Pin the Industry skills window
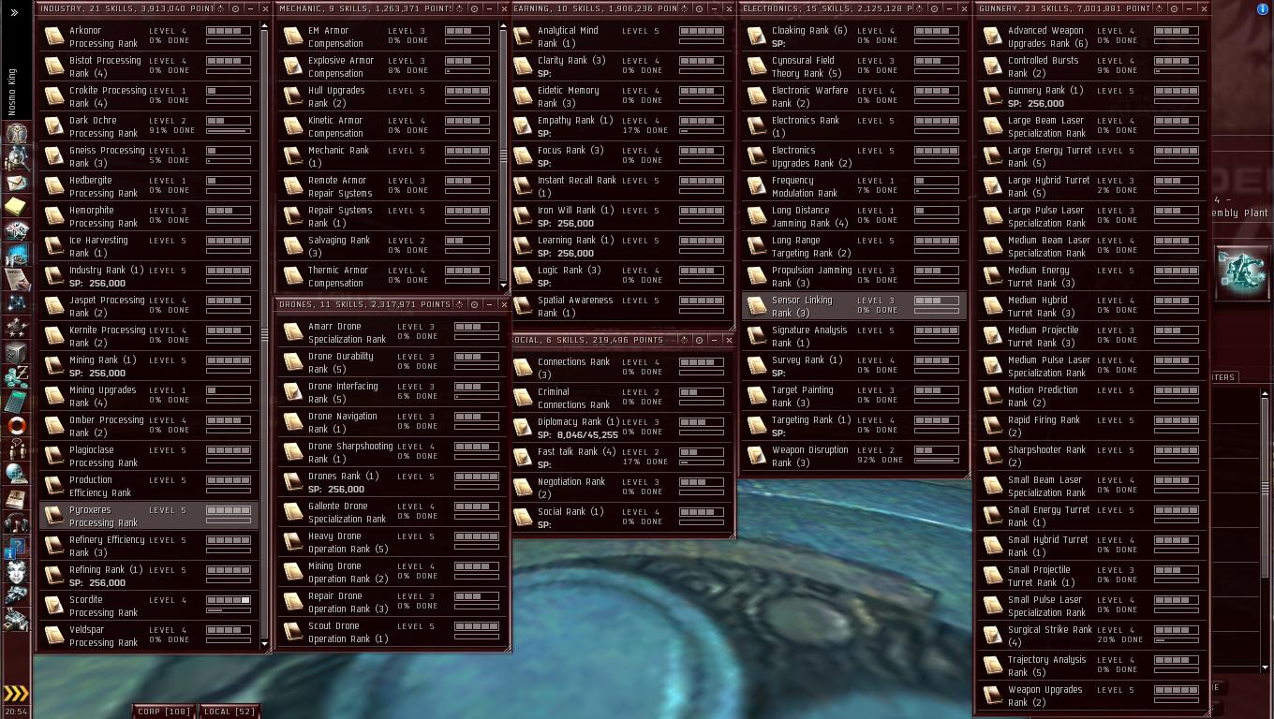This screenshot has height=719, width=1274. (x=235, y=8)
